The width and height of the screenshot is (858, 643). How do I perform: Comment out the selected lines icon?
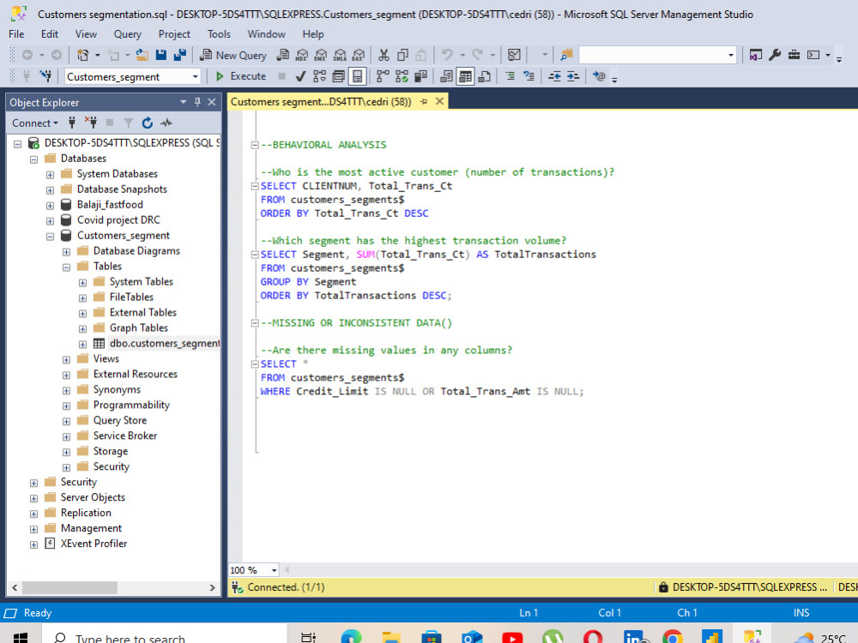[510, 76]
